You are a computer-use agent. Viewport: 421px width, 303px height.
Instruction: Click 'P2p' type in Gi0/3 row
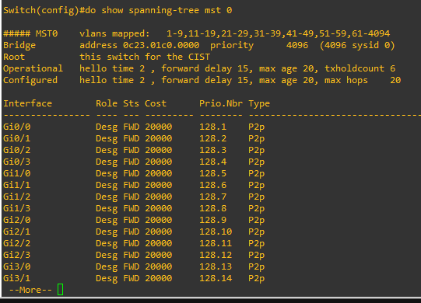pos(256,162)
